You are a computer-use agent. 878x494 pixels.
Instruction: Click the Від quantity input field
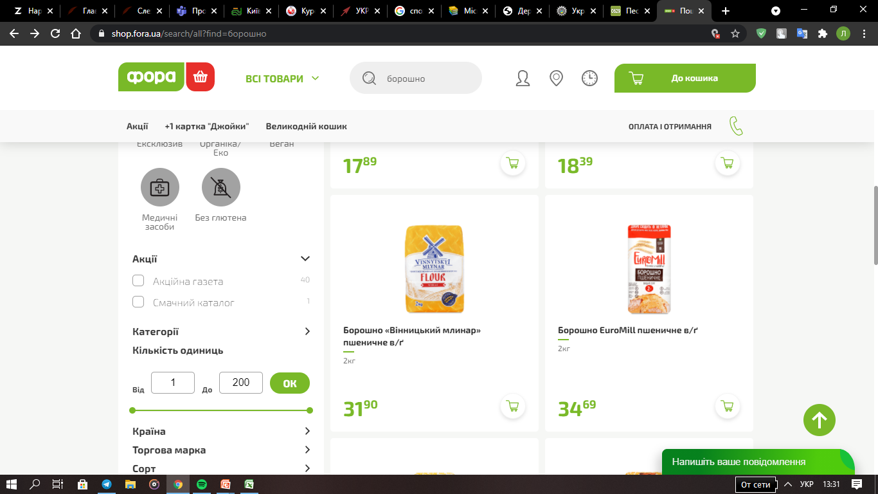coord(173,383)
